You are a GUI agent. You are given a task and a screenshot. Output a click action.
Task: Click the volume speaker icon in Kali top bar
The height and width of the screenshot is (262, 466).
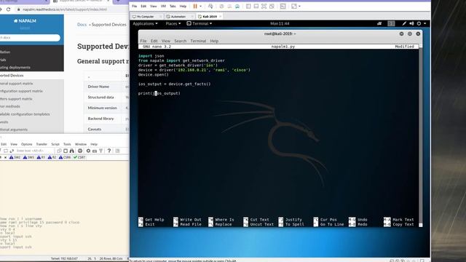tap(411, 23)
